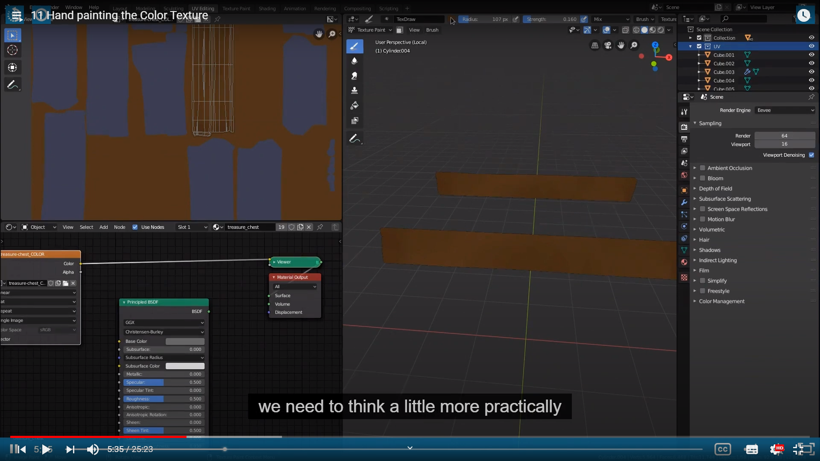This screenshot has width=820, height=461.
Task: Select the Draw brush tool
Action: 354,46
